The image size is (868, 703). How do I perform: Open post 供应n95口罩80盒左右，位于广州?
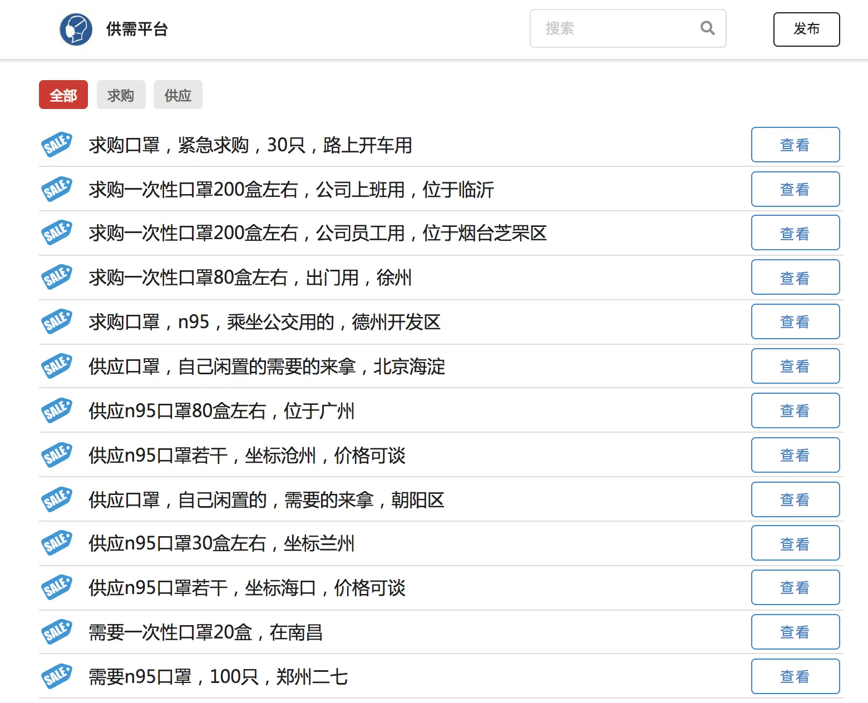(x=221, y=411)
